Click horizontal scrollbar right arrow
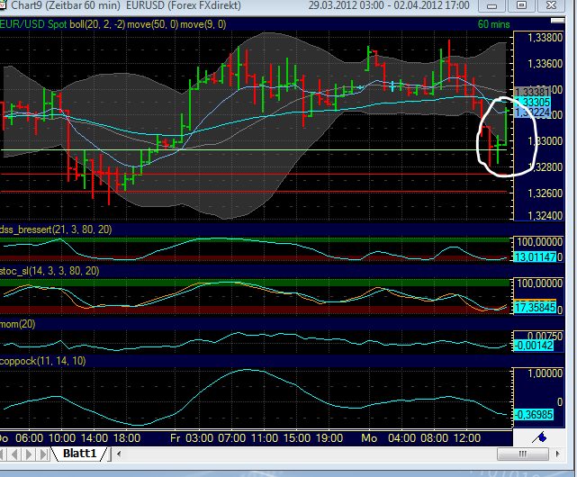The height and width of the screenshot is (477, 577). coord(558,454)
